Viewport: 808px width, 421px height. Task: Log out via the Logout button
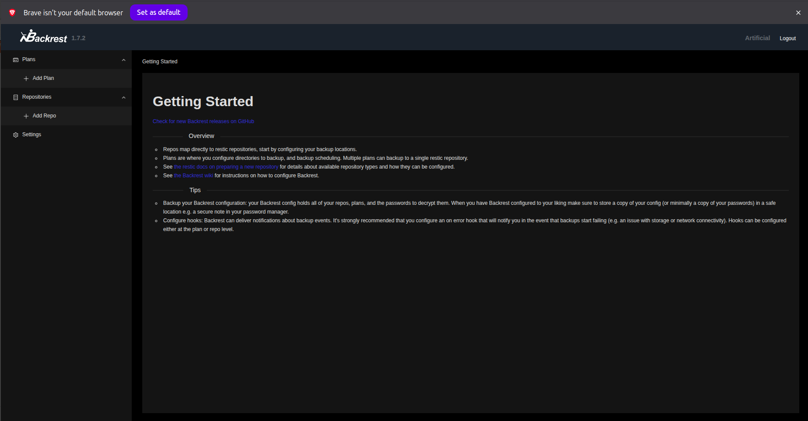point(787,38)
